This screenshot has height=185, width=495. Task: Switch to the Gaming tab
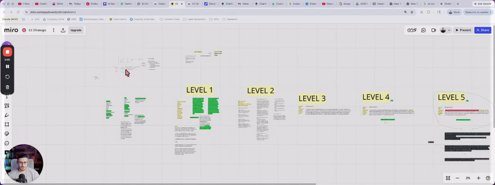(x=126, y=4)
